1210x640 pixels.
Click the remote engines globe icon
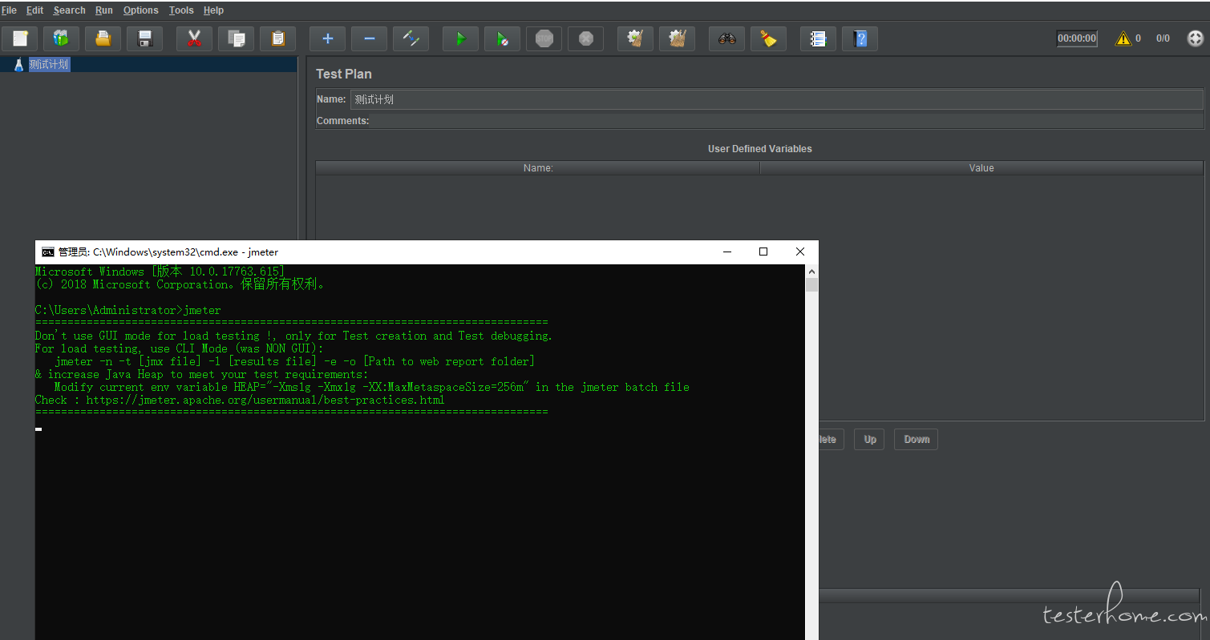coord(1195,38)
